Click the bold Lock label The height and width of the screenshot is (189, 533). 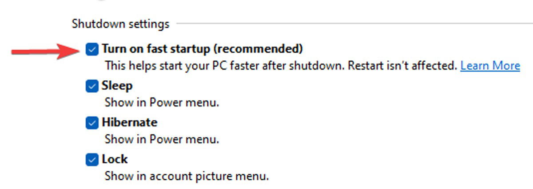point(115,159)
